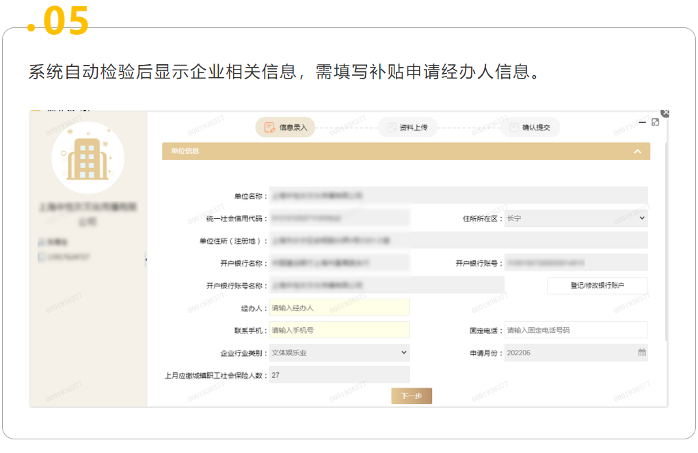This screenshot has height=453, width=698.
Task: Click the 固定电话 input field
Action: pos(576,330)
